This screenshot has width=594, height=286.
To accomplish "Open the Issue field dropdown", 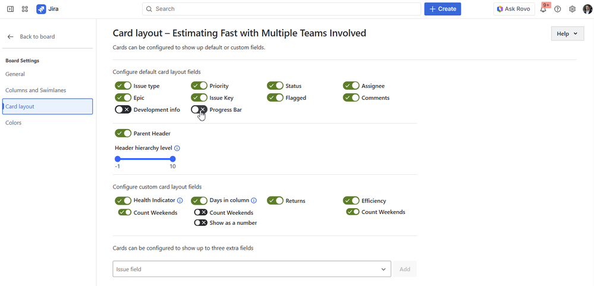I will coord(252,269).
